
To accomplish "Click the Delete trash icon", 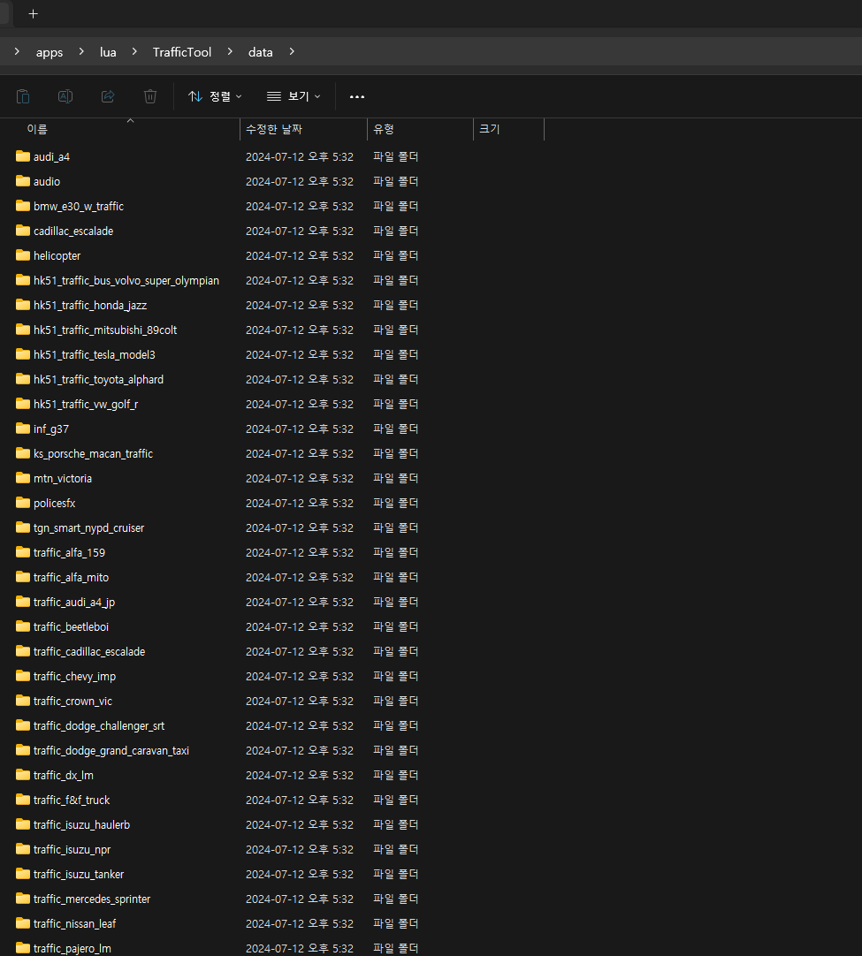I will [150, 96].
